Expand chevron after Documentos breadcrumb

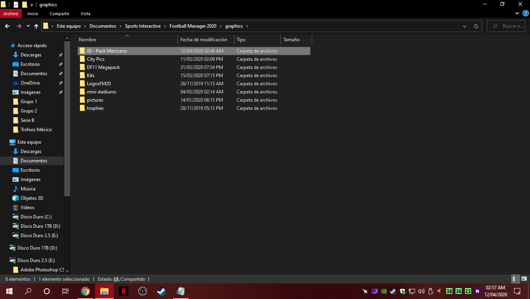(120, 26)
